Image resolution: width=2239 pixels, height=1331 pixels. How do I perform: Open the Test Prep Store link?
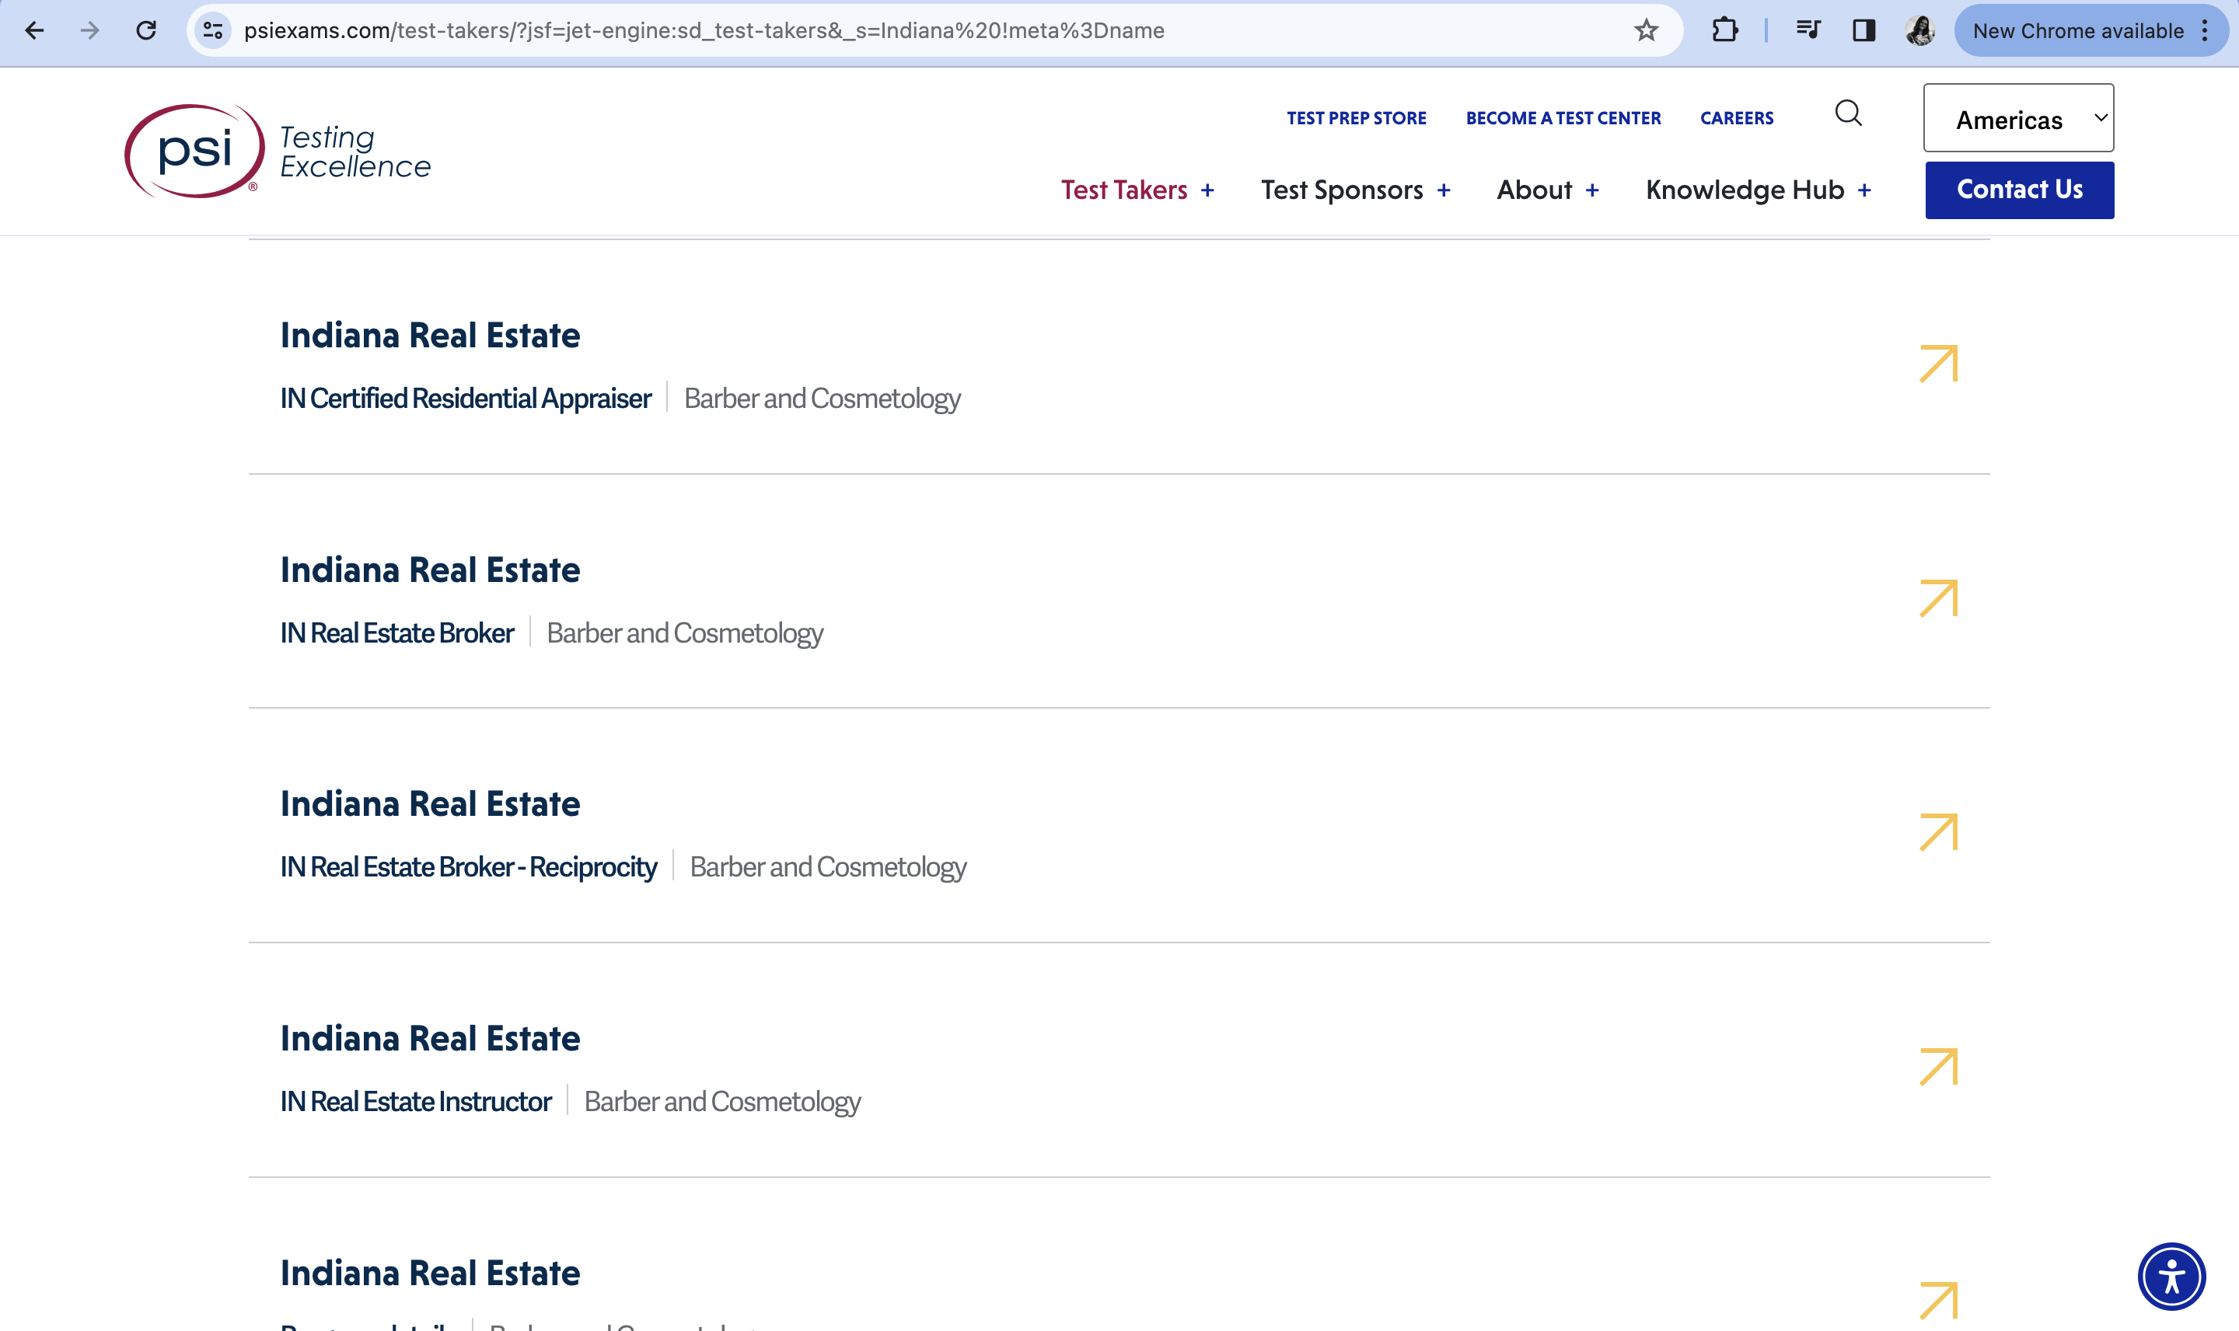tap(1356, 118)
